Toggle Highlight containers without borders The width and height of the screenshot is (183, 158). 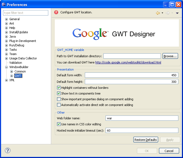pos(59,87)
